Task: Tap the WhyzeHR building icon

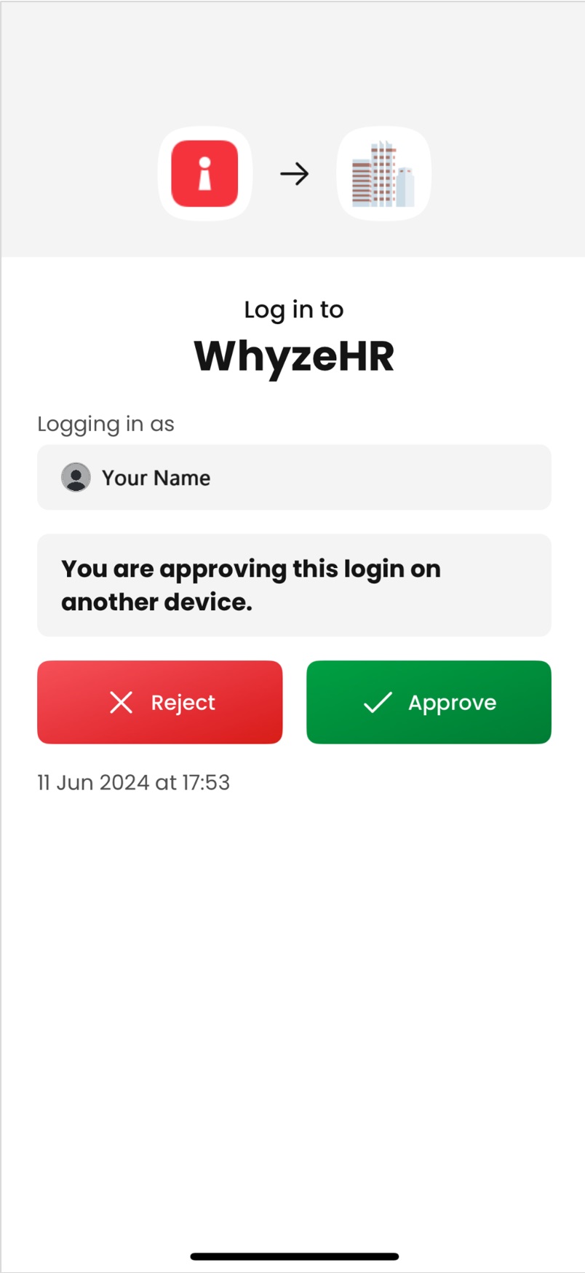Action: pos(383,174)
